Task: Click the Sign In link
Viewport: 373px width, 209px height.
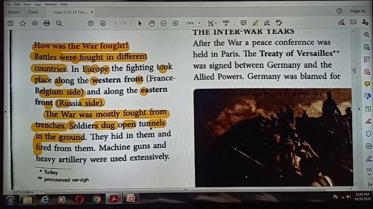Action: click(357, 11)
